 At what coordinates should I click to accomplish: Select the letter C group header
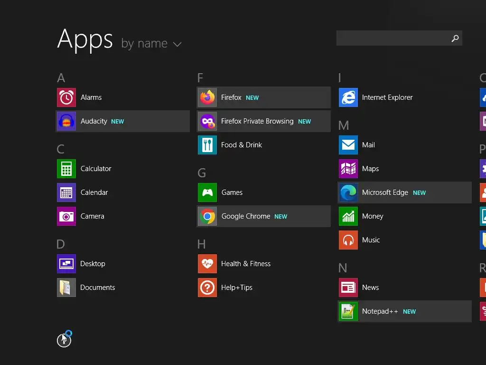tap(61, 149)
